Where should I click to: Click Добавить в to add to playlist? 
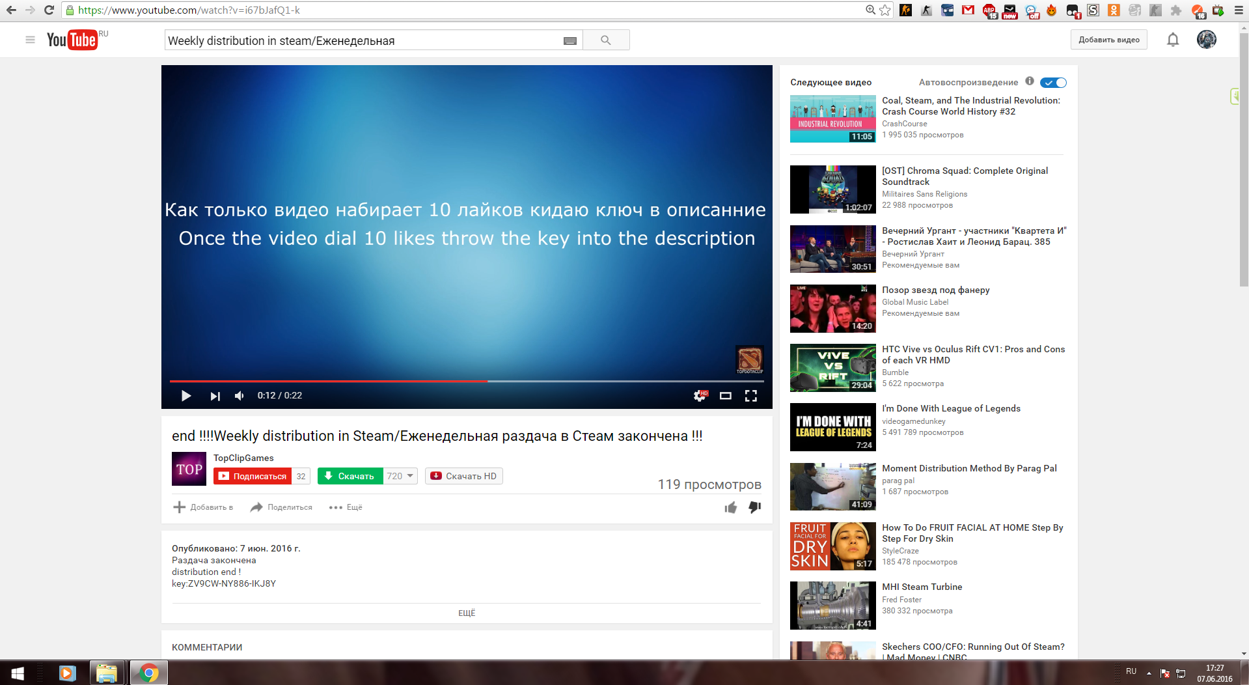203,507
